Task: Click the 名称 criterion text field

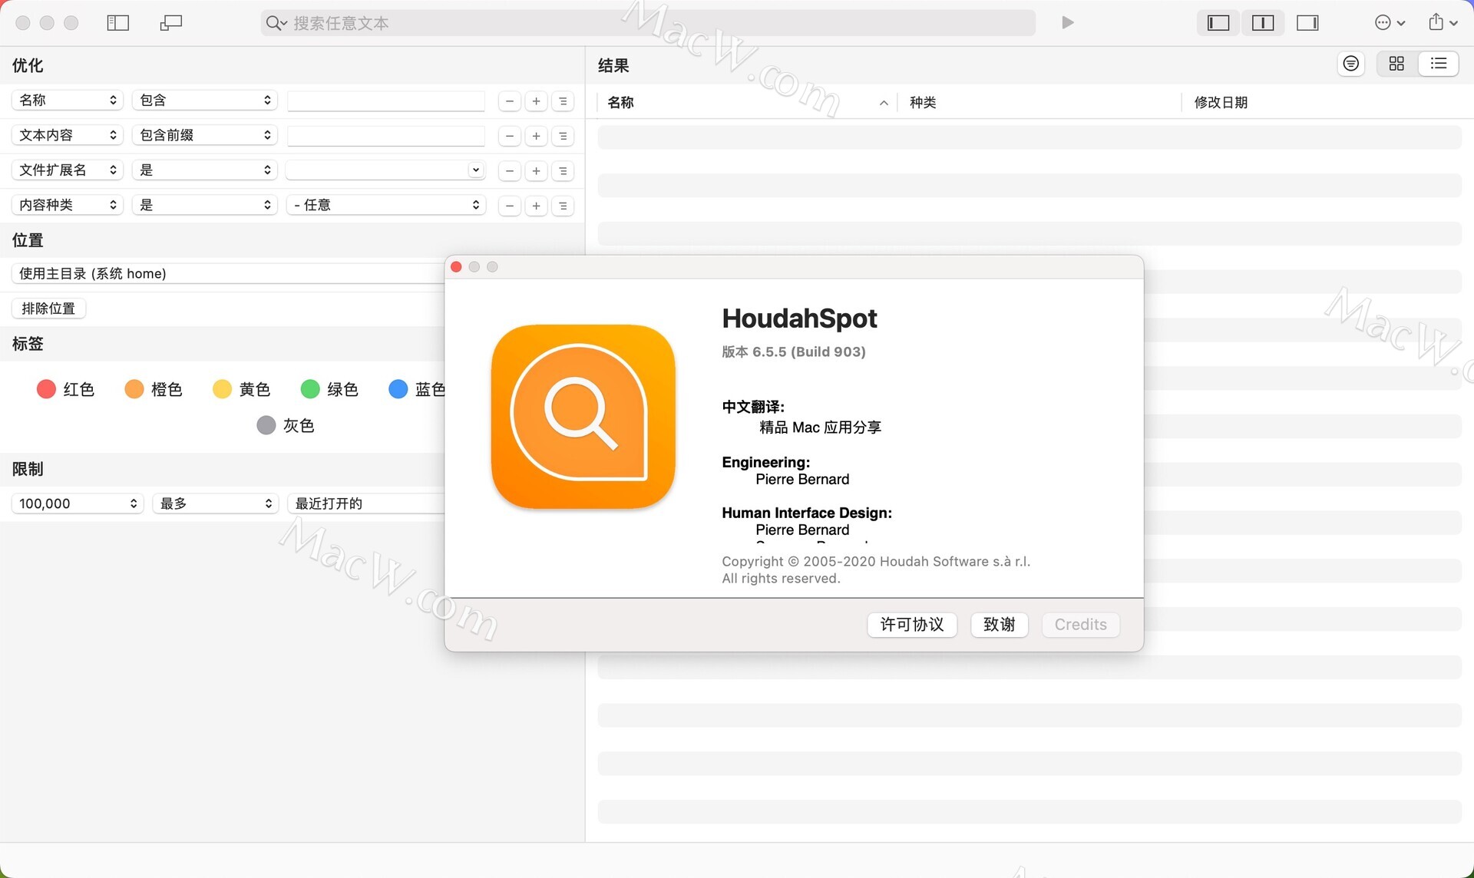Action: [x=386, y=101]
